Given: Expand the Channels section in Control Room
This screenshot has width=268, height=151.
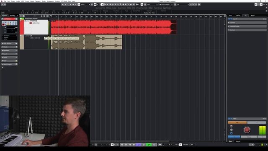Looking at the screenshot, I should pos(247,23).
